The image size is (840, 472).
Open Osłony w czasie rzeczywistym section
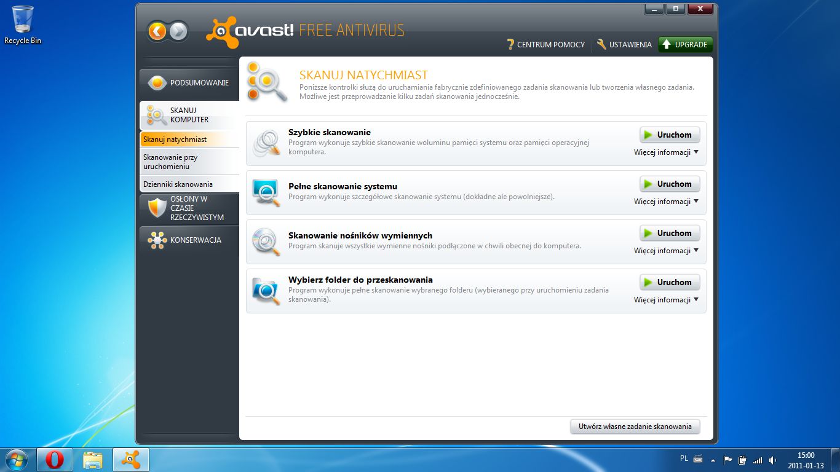[x=189, y=208]
